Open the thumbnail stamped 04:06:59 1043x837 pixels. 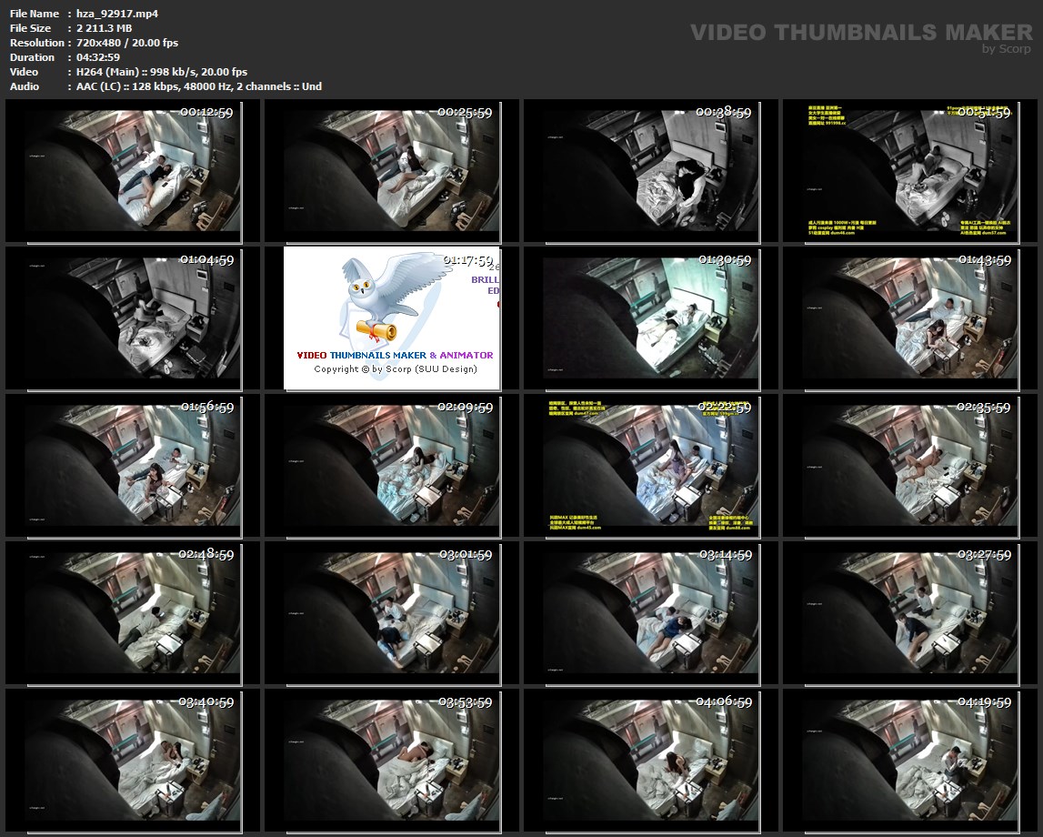651,760
